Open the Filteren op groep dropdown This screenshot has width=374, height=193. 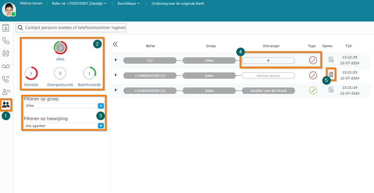coord(64,106)
